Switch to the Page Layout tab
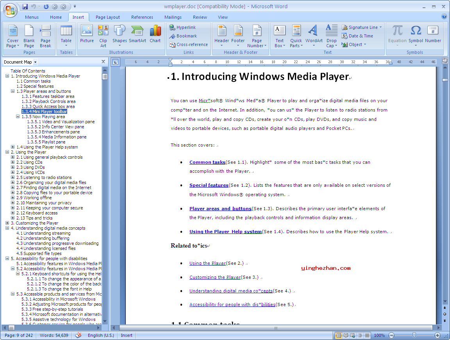The image size is (450, 340). click(108, 17)
